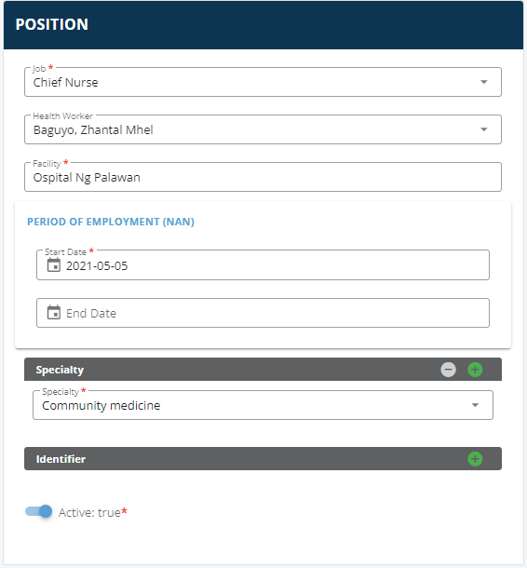
Task: Click the Active: true label
Action: point(93,512)
